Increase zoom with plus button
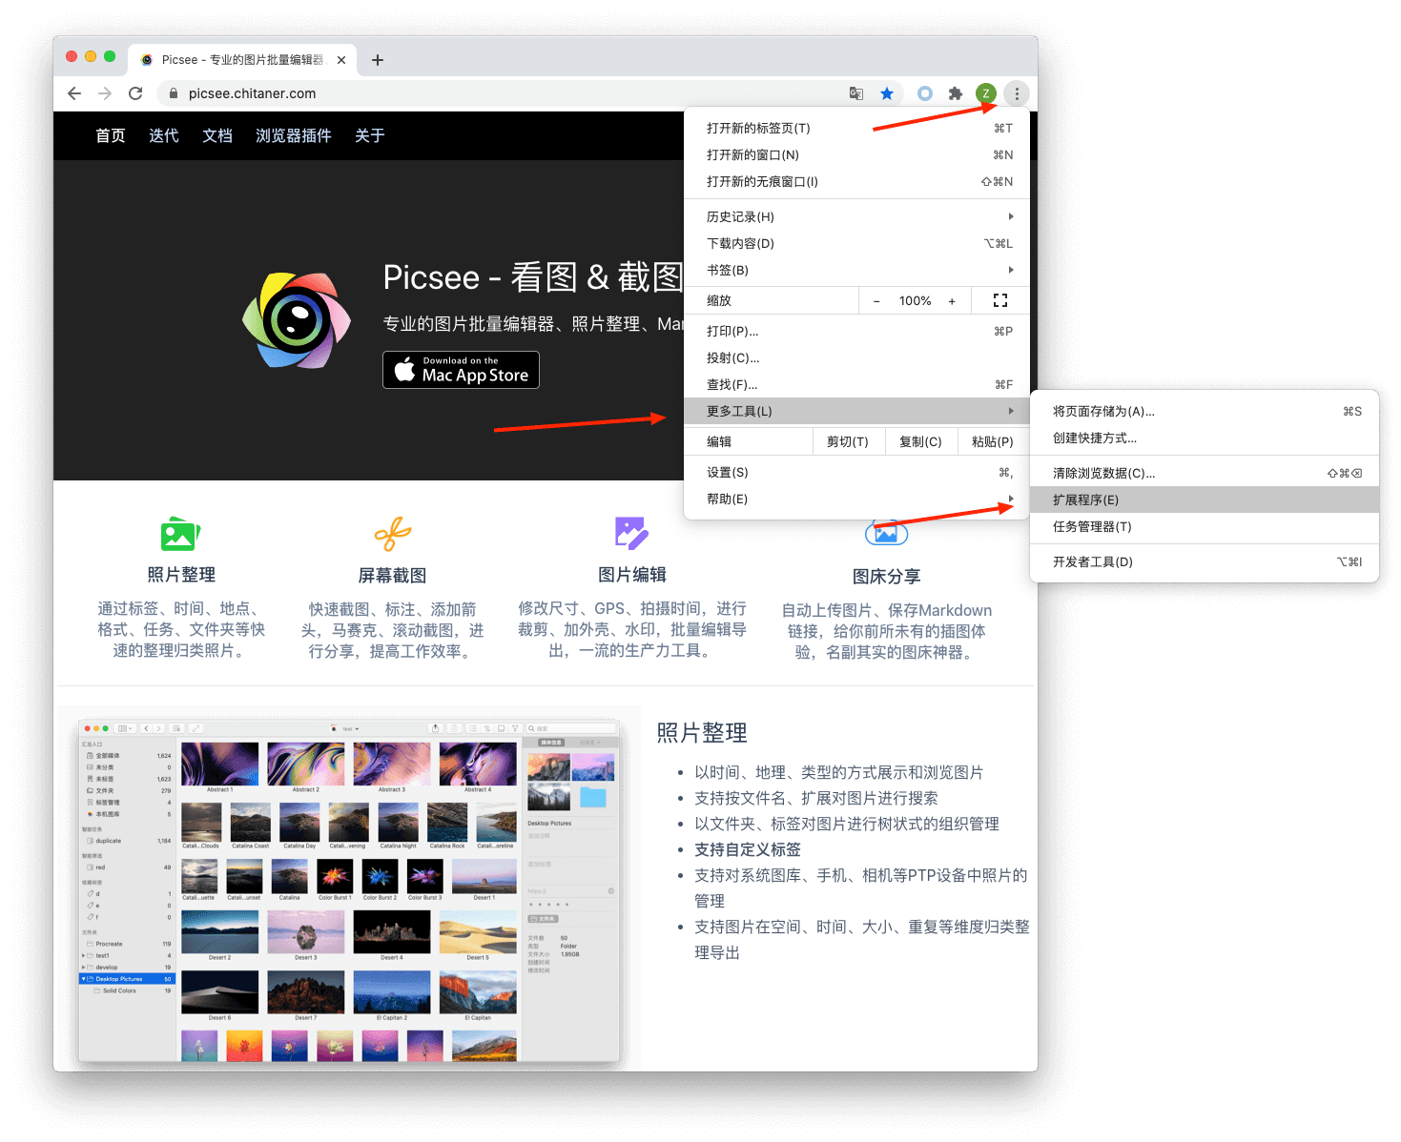The image size is (1401, 1142). point(952,301)
